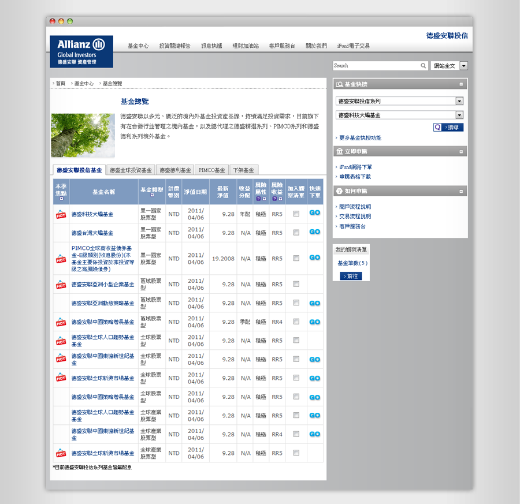520x504 pixels.
Task: Click the GO quick-order icon for 德盛台灣大壩基金
Action: point(315,232)
